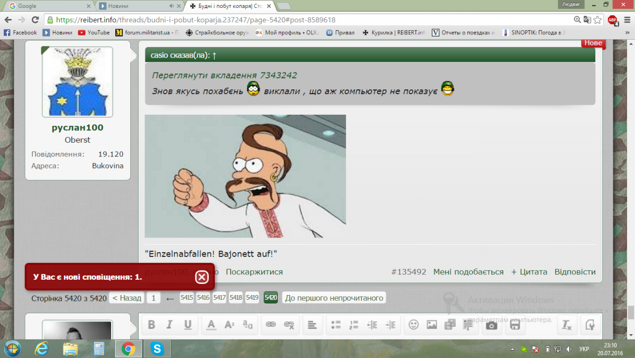Viewport: 635px width, 358px height.
Task: Show hidden system tray icons
Action: click(513, 349)
